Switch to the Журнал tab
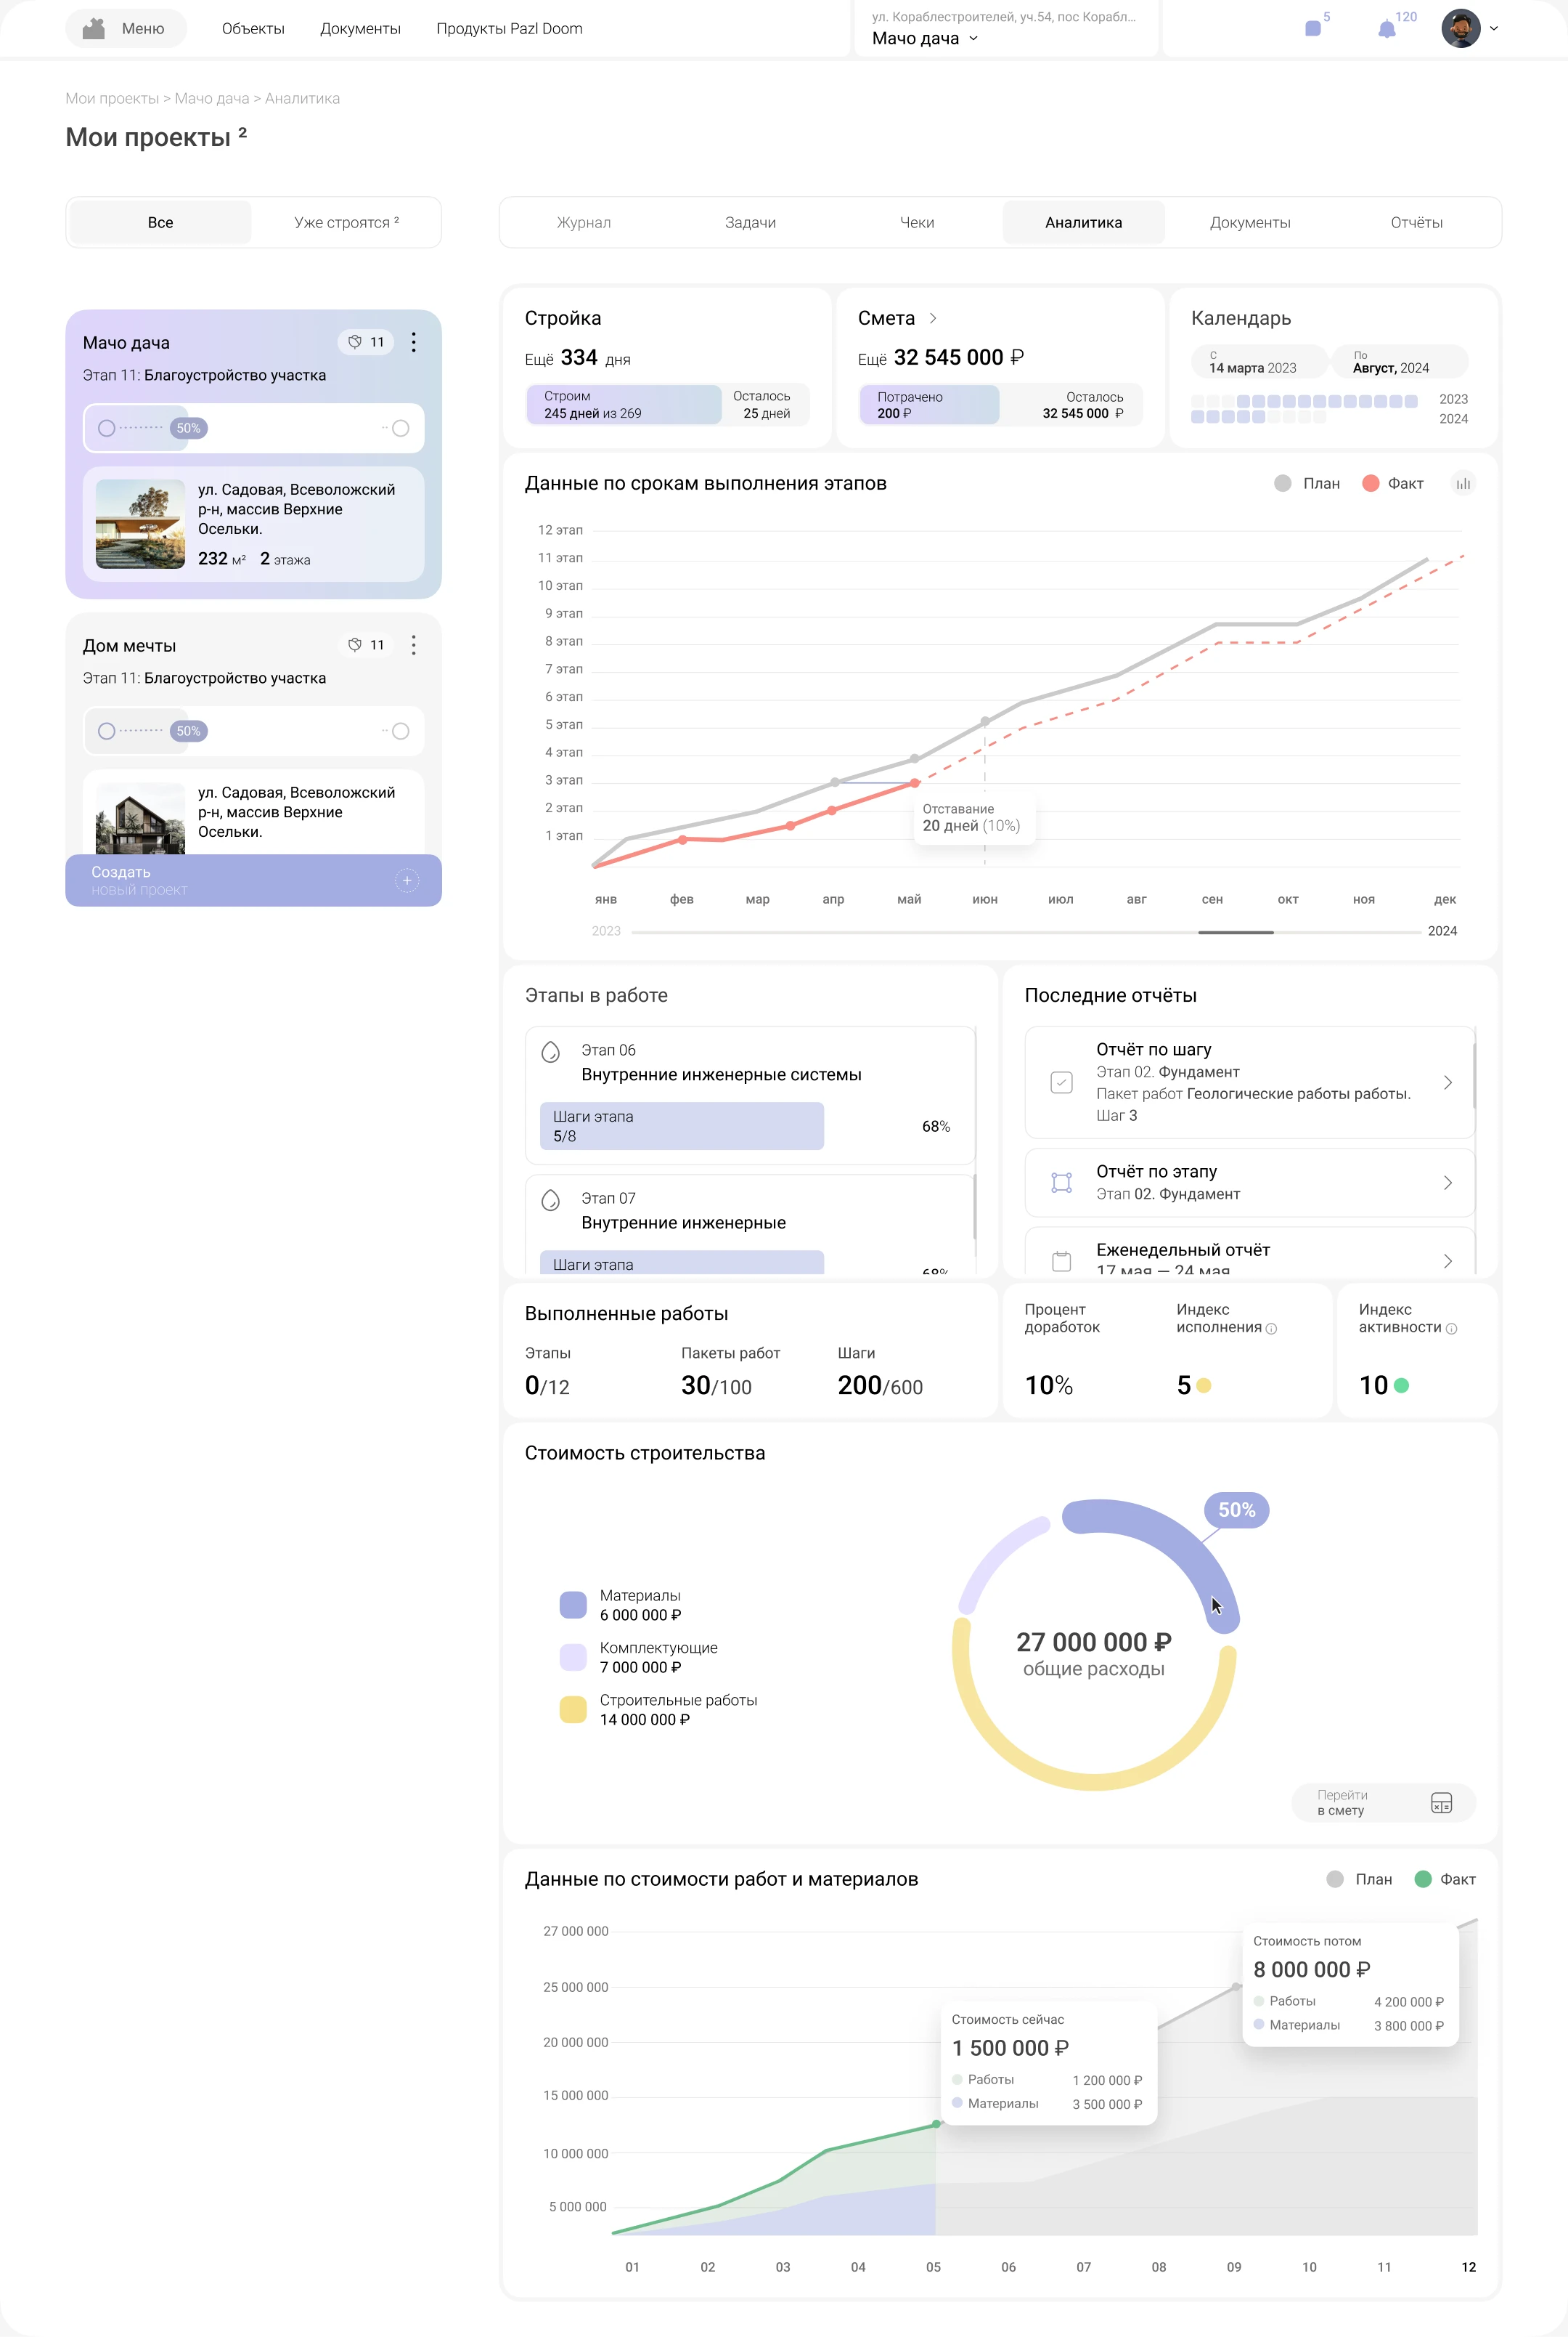Screen dimensions: 1568x2337 [x=583, y=222]
